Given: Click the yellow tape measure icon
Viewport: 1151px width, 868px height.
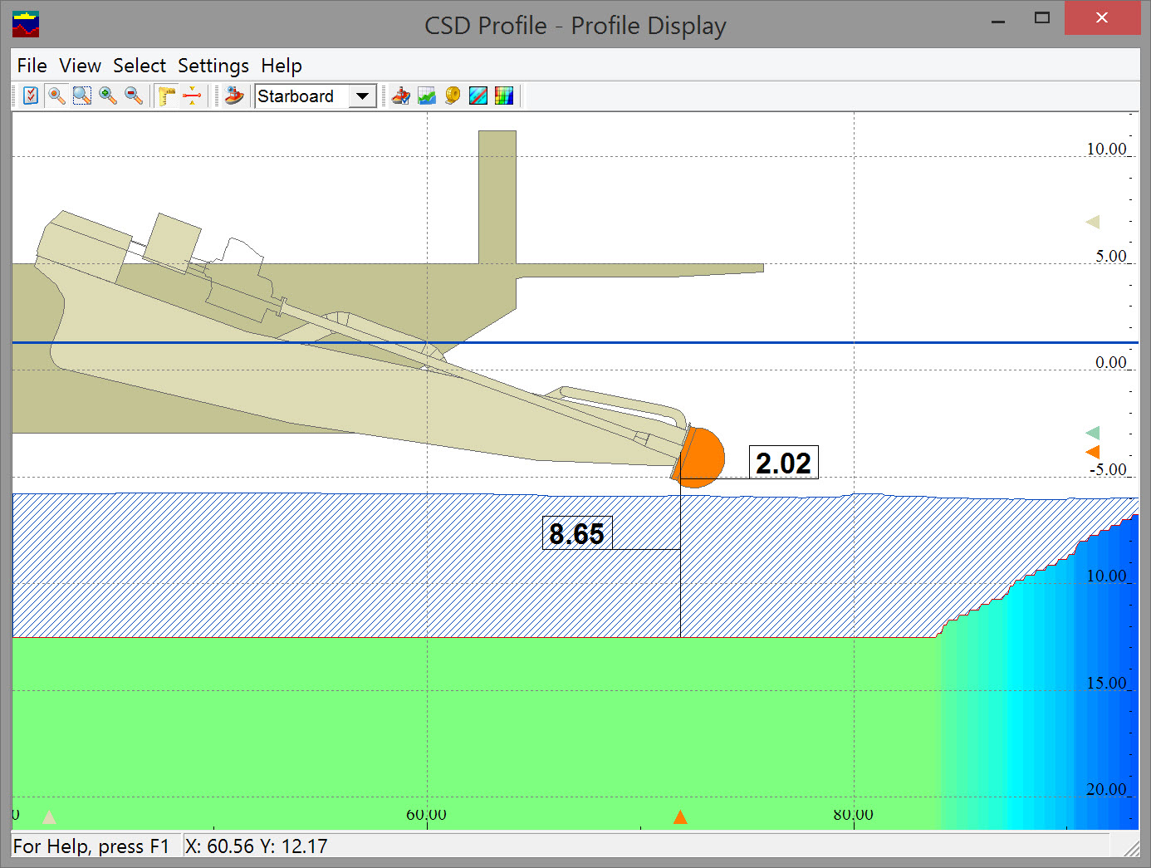Looking at the screenshot, I should pyautogui.click(x=453, y=96).
